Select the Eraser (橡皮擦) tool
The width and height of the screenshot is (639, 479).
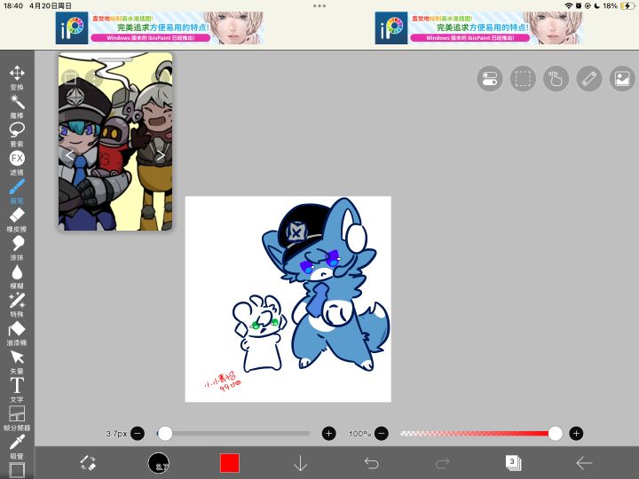pyautogui.click(x=17, y=220)
